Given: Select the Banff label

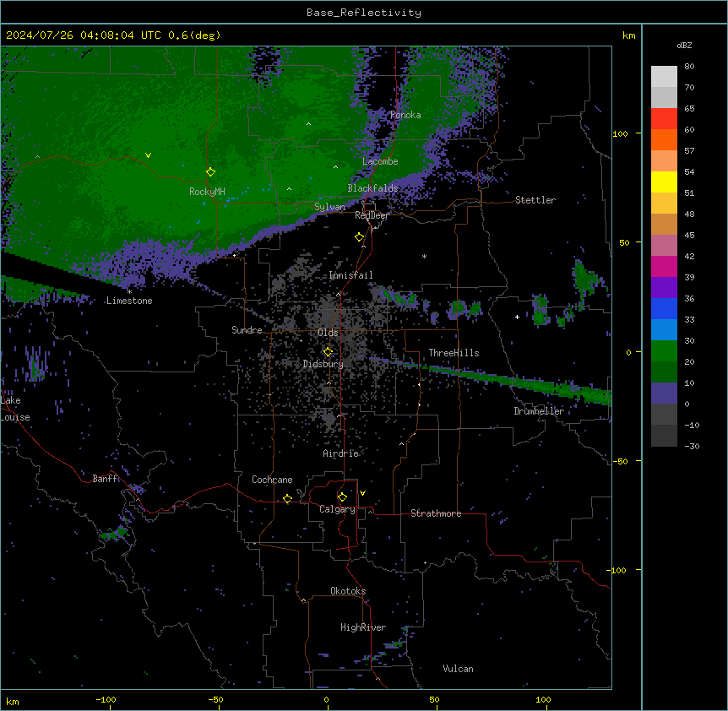Looking at the screenshot, I should pos(106,479).
